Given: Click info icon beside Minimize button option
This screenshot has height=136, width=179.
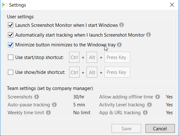Looking at the screenshot, I should [119, 44].
